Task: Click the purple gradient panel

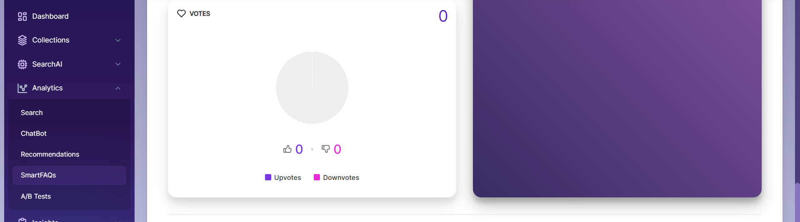Action: click(617, 98)
